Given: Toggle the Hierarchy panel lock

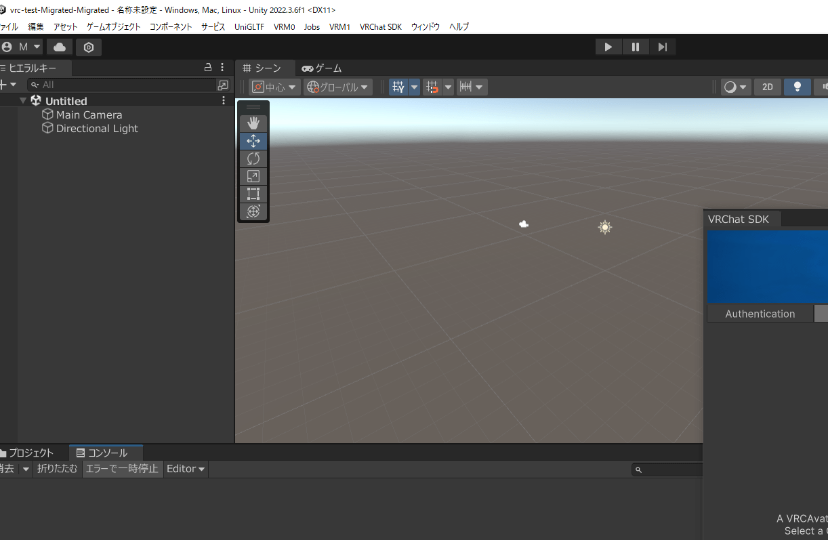Looking at the screenshot, I should pyautogui.click(x=208, y=68).
